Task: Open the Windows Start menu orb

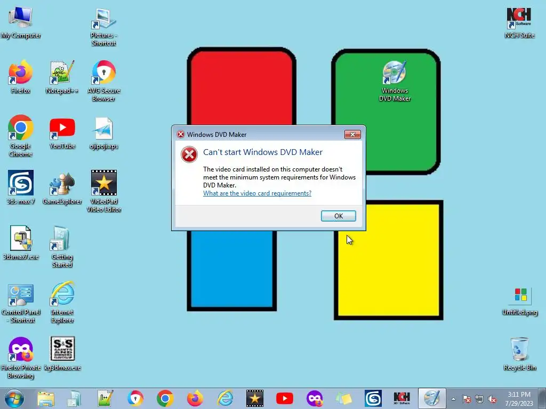Action: click(x=14, y=398)
